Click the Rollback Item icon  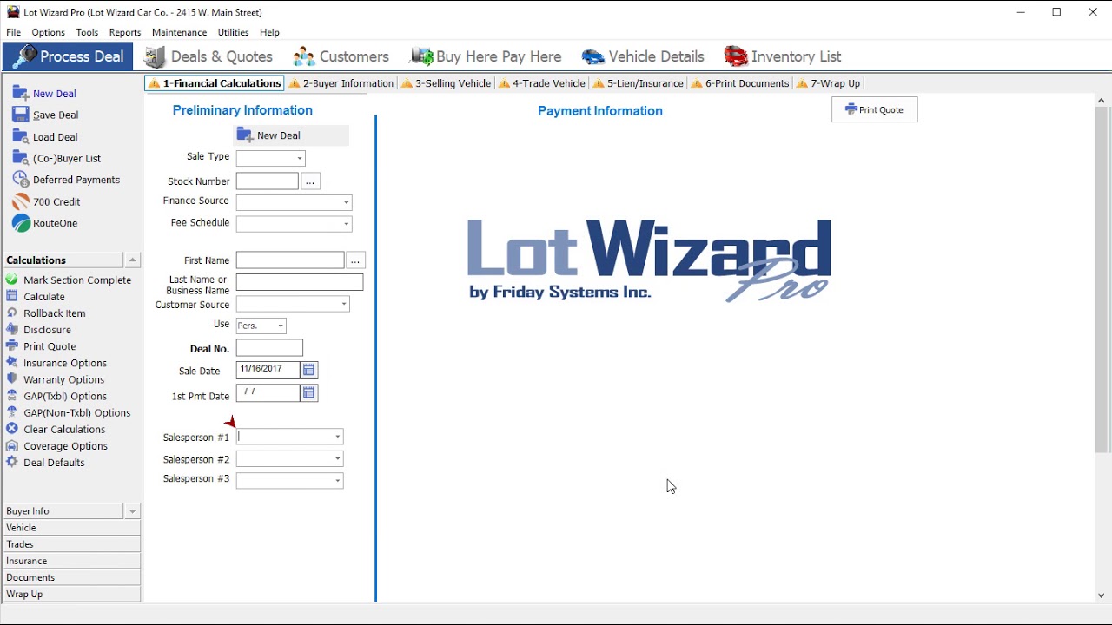tap(12, 312)
